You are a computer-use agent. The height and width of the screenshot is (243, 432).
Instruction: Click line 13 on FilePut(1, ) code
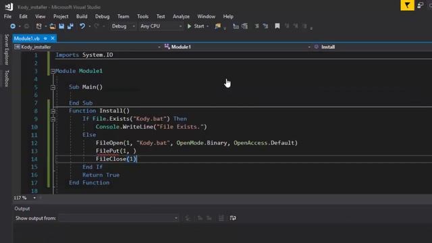pos(116,151)
